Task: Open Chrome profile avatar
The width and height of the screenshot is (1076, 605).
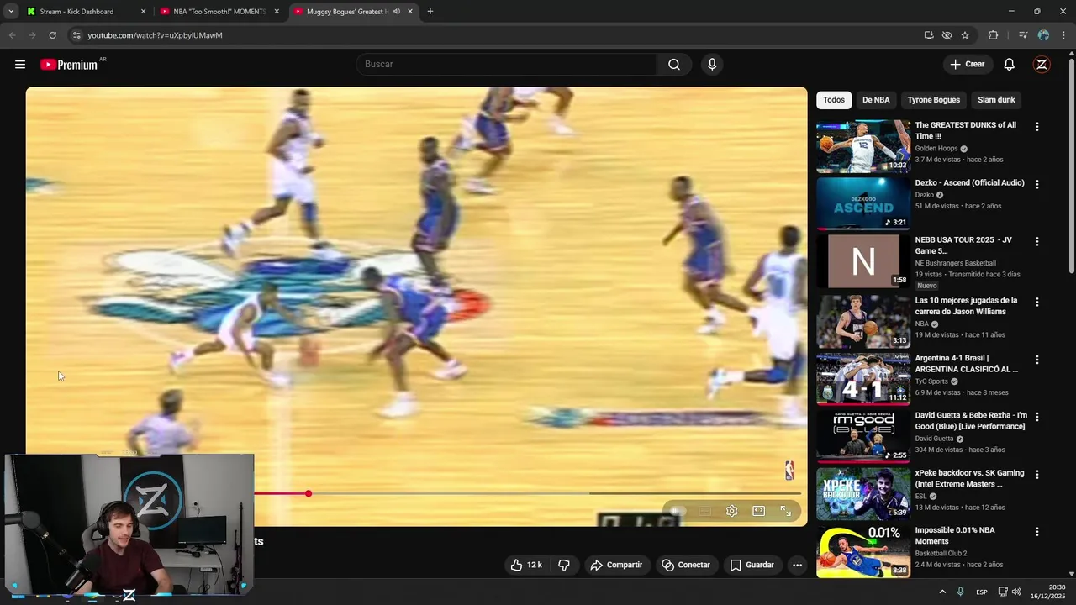Action: [1043, 35]
